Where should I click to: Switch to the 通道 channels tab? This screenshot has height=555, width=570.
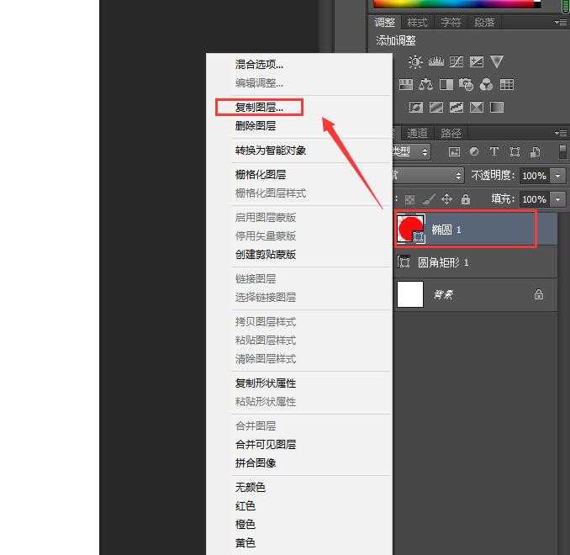pyautogui.click(x=417, y=133)
